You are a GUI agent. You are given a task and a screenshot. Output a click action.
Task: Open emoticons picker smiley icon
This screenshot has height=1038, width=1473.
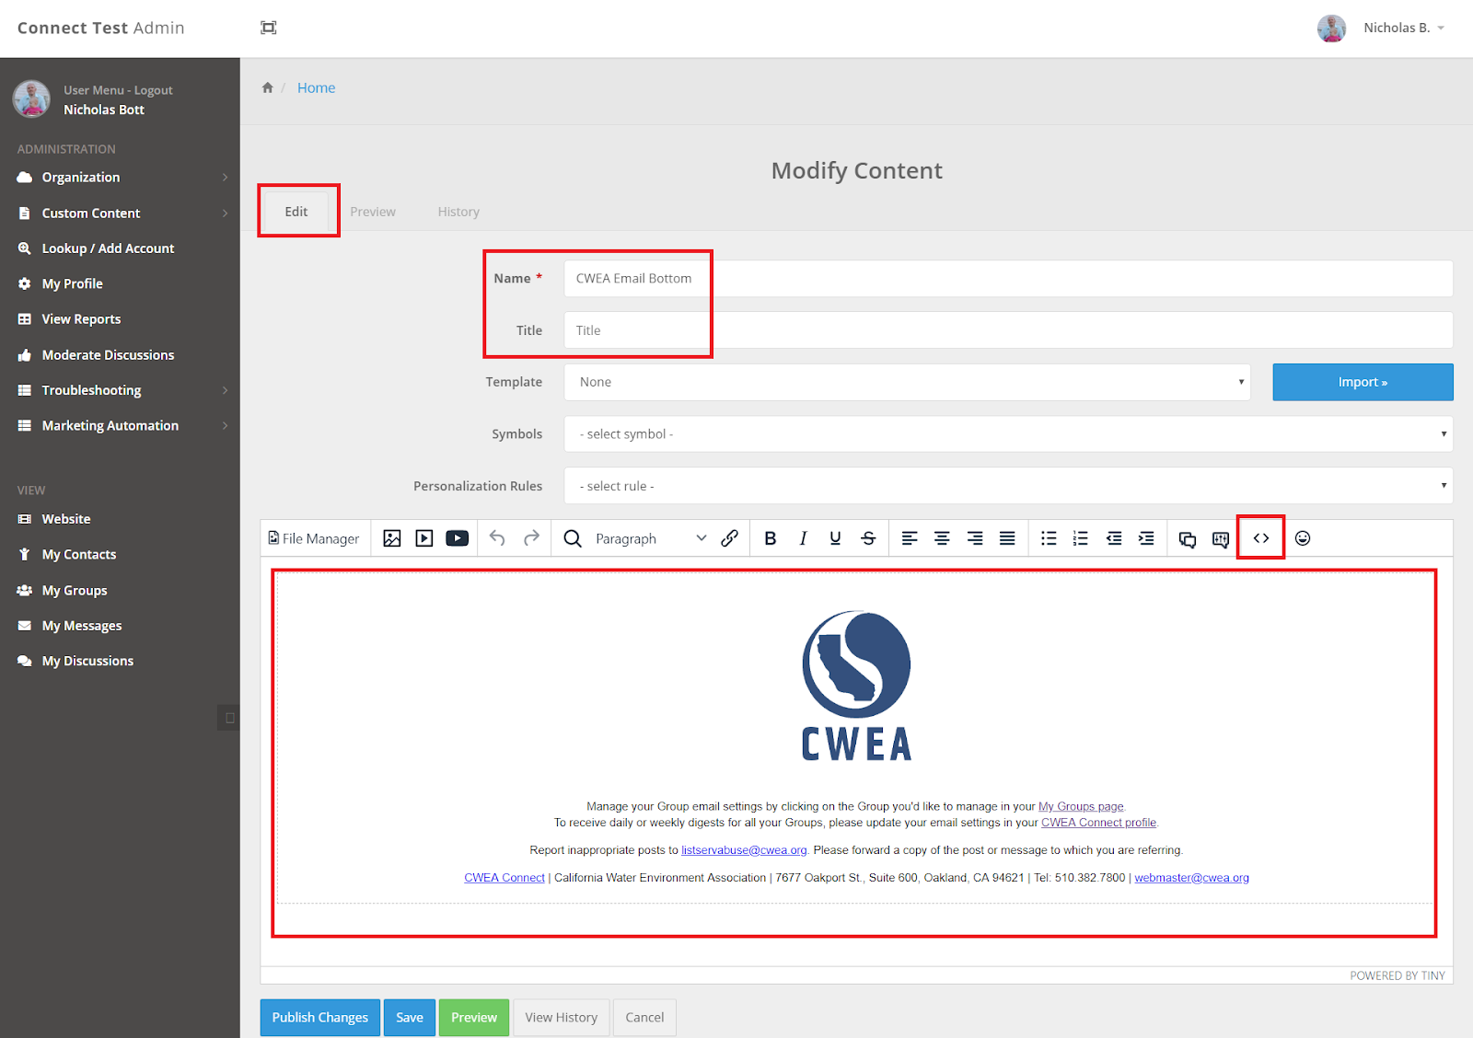click(x=1303, y=538)
